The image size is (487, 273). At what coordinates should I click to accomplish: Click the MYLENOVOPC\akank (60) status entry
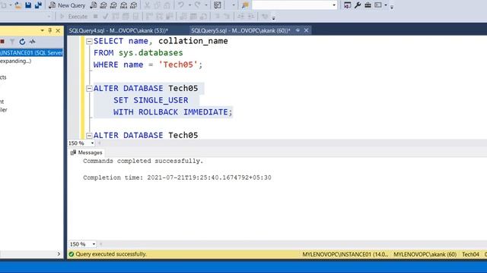(425, 254)
